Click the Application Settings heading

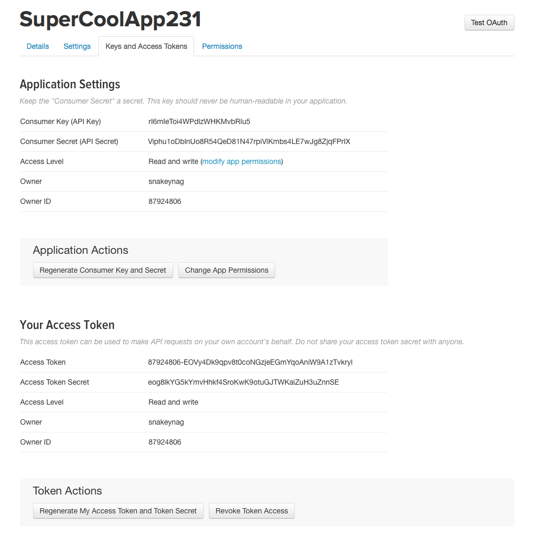tap(70, 84)
